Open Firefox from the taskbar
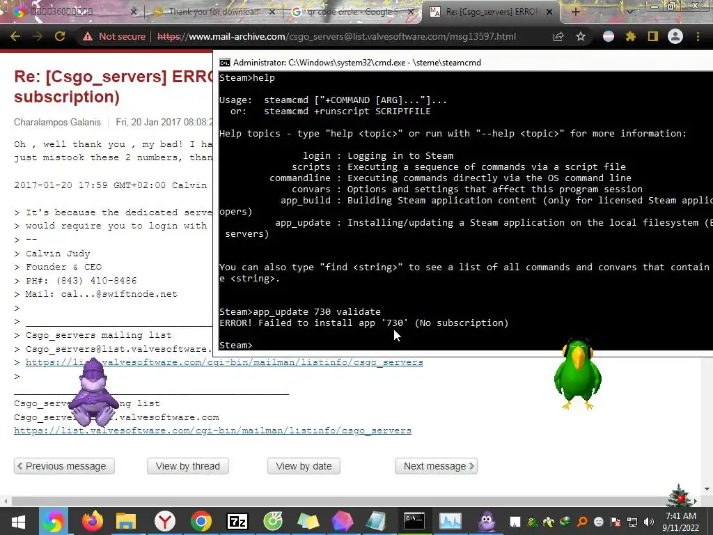713x535 pixels. (x=93, y=521)
